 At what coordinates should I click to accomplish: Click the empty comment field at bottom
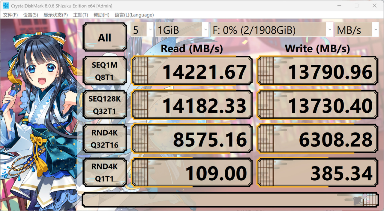(x=230, y=200)
